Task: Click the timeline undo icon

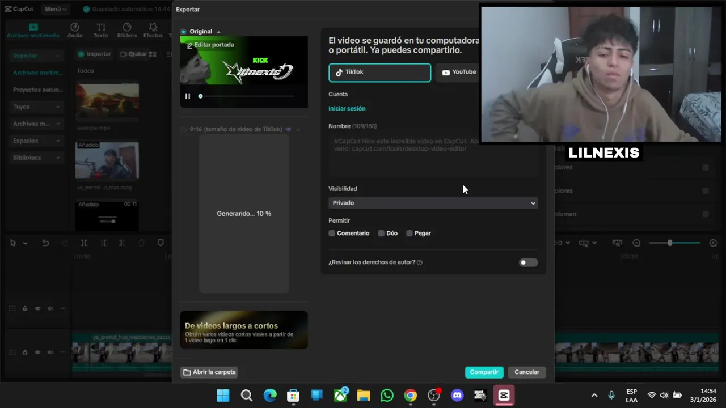Action: coord(45,243)
